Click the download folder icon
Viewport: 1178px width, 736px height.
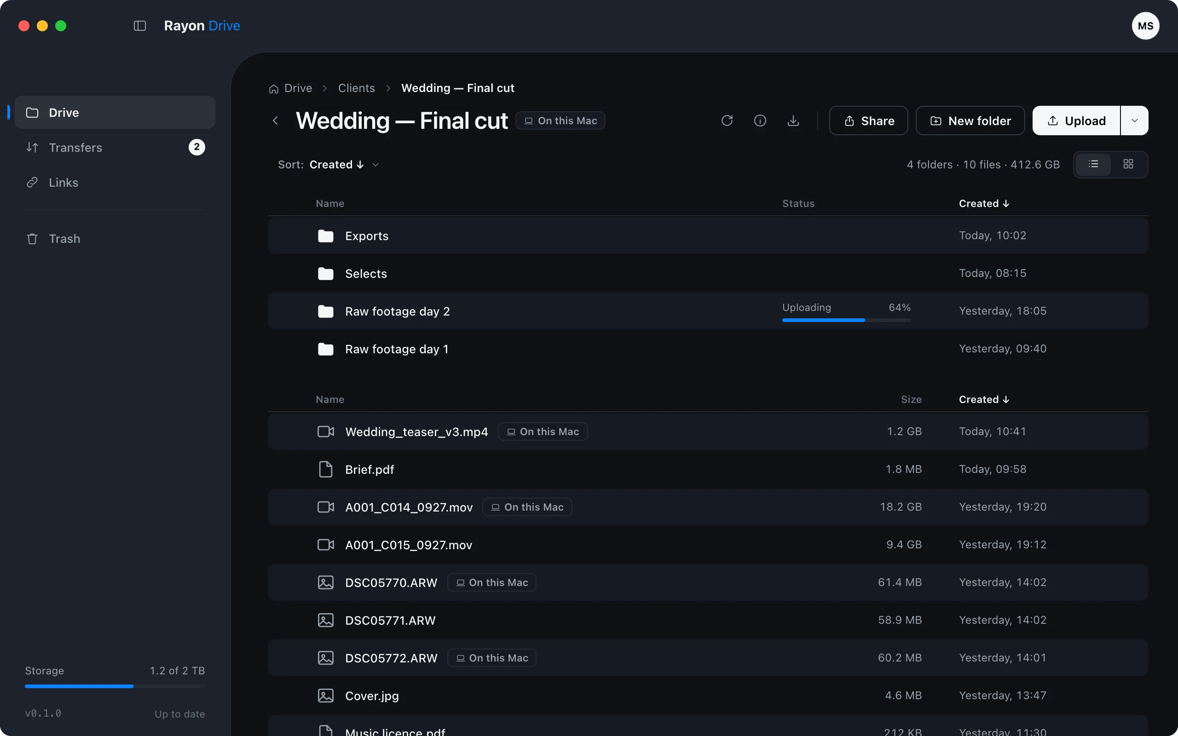tap(793, 121)
